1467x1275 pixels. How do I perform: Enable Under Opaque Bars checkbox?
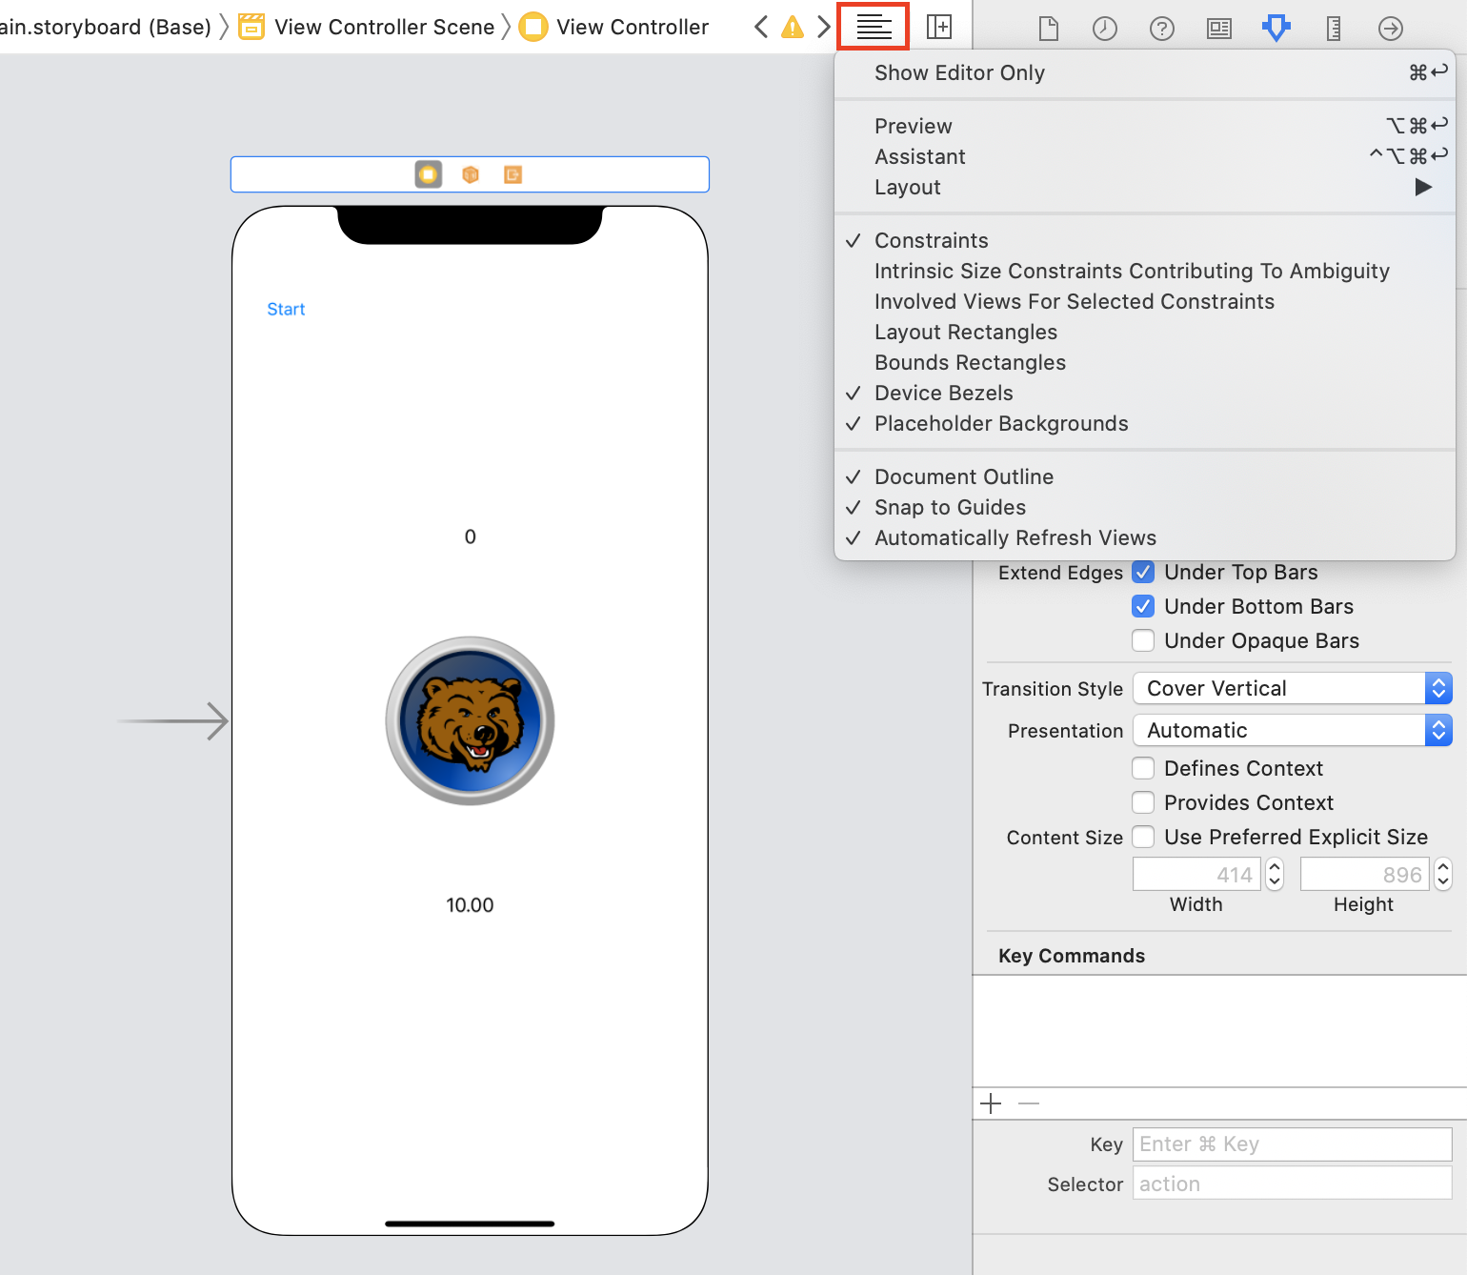point(1143,640)
